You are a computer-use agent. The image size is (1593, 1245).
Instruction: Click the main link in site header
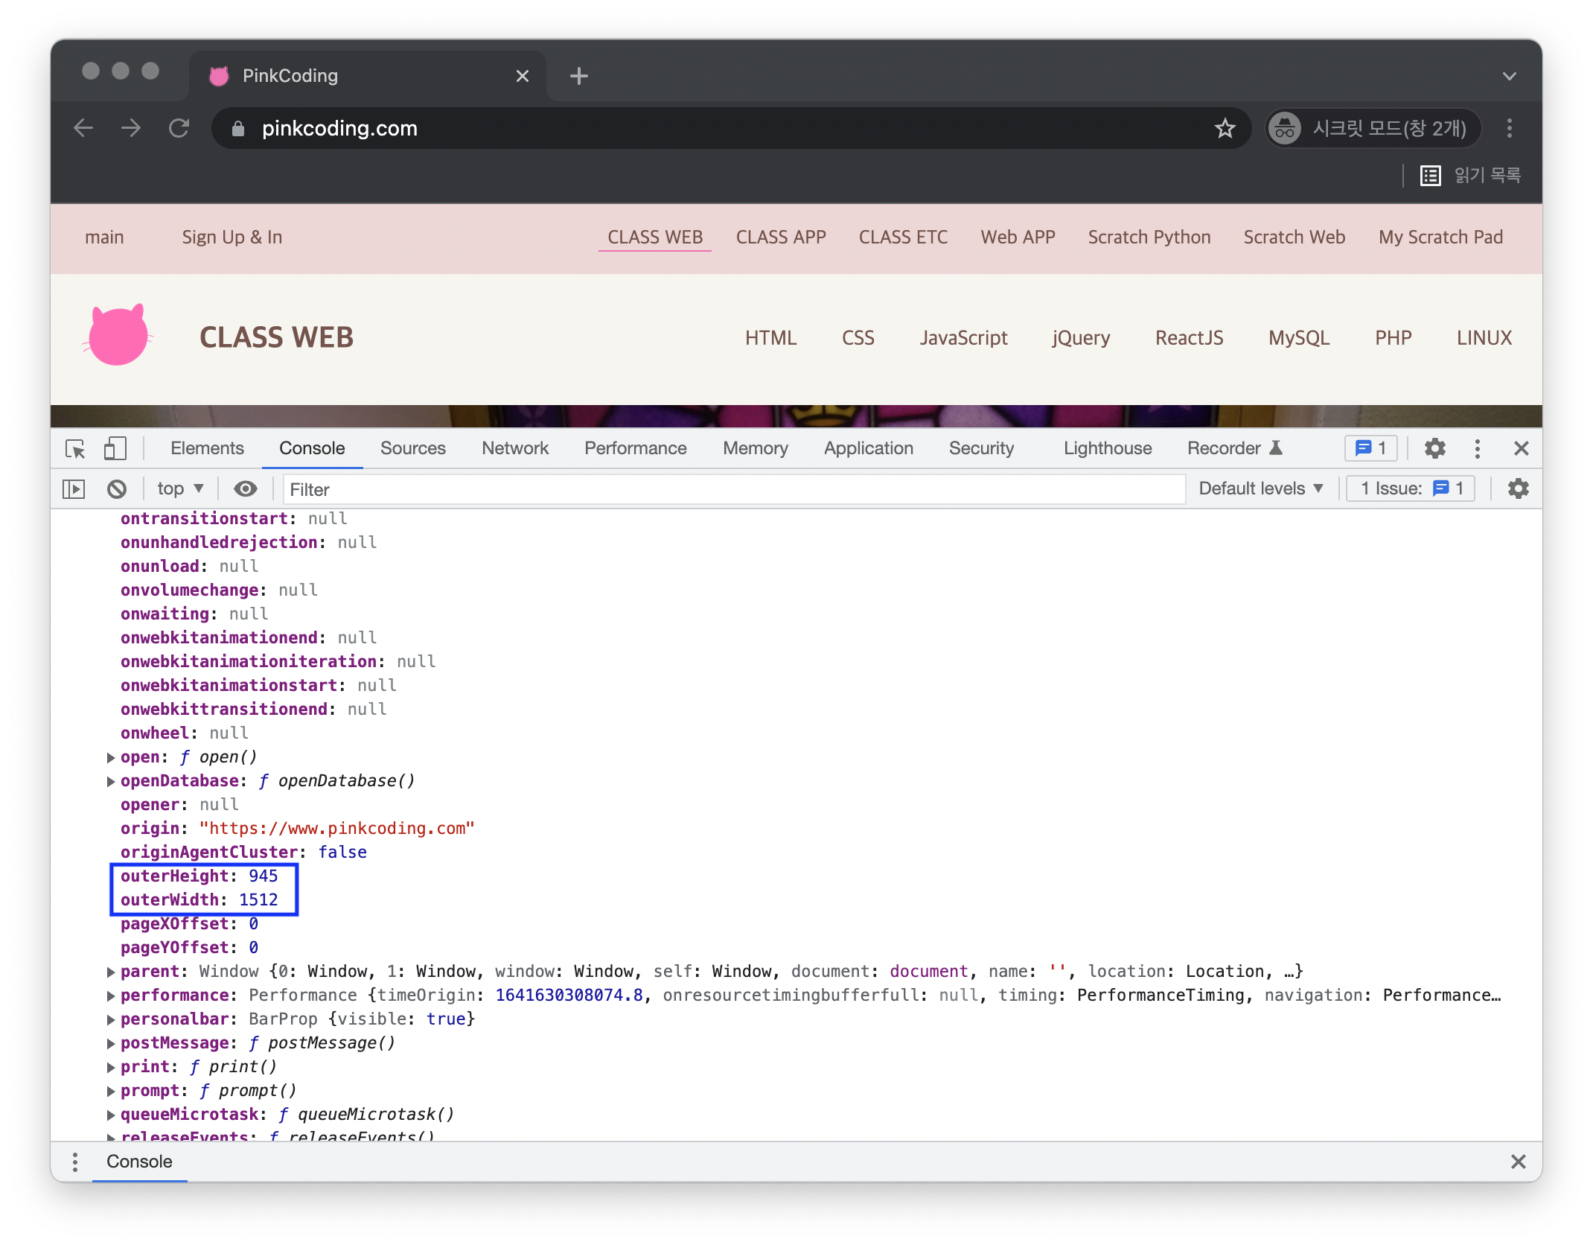(x=104, y=238)
